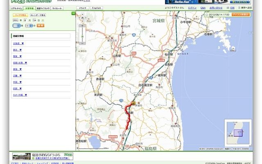Expand the 北海道 region list
Image resolution: width=262 pixels, height=164 pixels.
pyautogui.click(x=18, y=43)
